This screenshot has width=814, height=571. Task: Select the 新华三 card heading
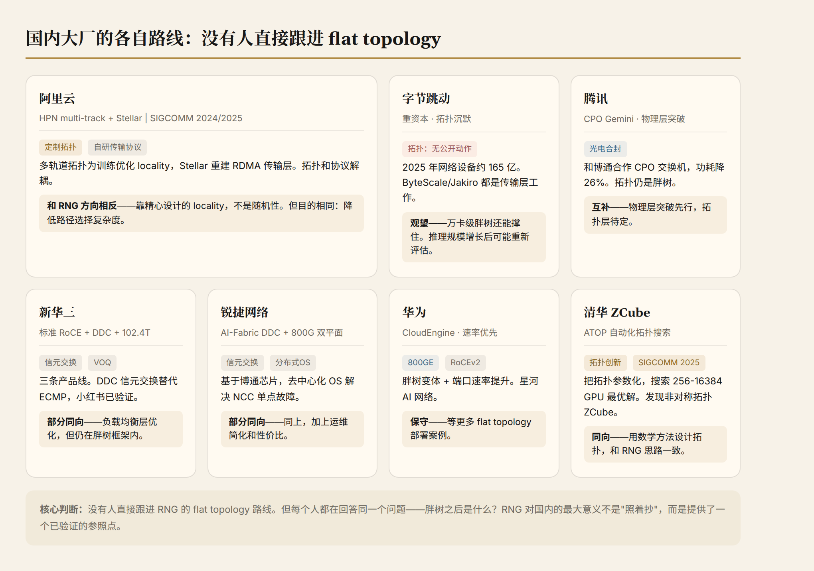pos(57,312)
